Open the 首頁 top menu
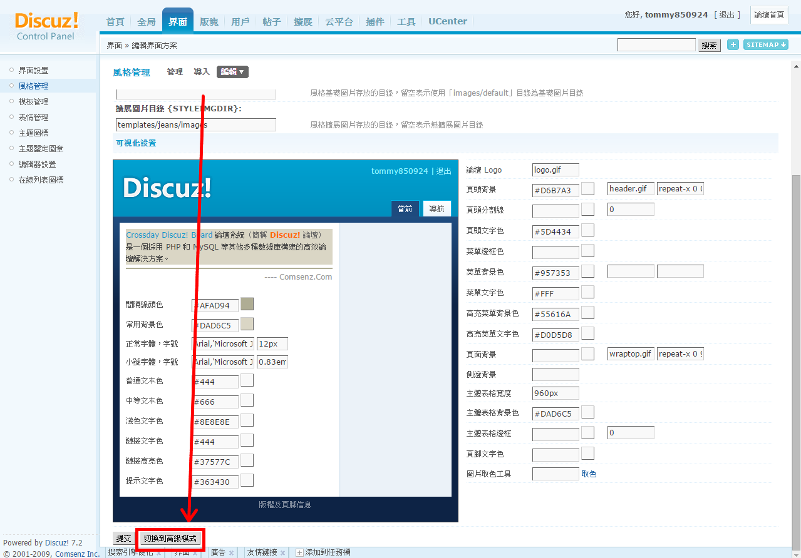801x558 pixels. pyautogui.click(x=115, y=22)
